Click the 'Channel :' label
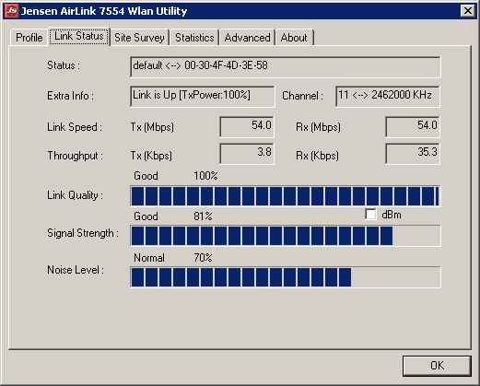This screenshot has width=480, height=386. pyautogui.click(x=302, y=96)
